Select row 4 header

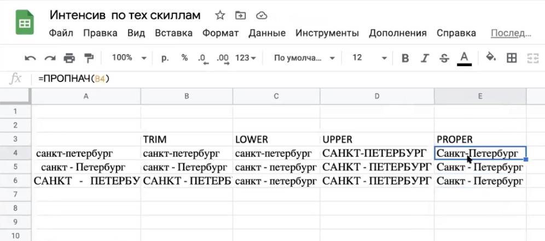point(15,153)
